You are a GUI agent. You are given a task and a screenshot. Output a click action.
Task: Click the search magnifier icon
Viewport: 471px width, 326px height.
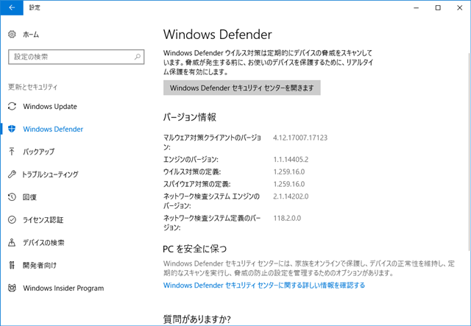click(x=138, y=57)
